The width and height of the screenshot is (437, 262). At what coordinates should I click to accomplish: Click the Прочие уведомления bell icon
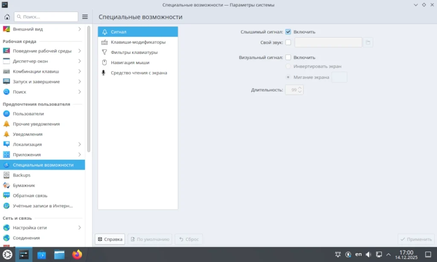pyautogui.click(x=6, y=124)
